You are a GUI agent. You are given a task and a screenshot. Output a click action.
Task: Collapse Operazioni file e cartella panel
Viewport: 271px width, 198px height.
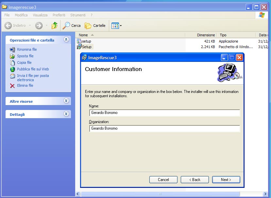point(66,40)
